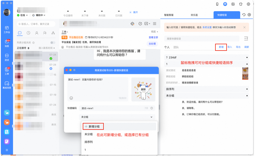Select the chat bubble conversations filter icon
Image resolution: width=255 pixels, height=156 pixels.
[x=20, y=33]
